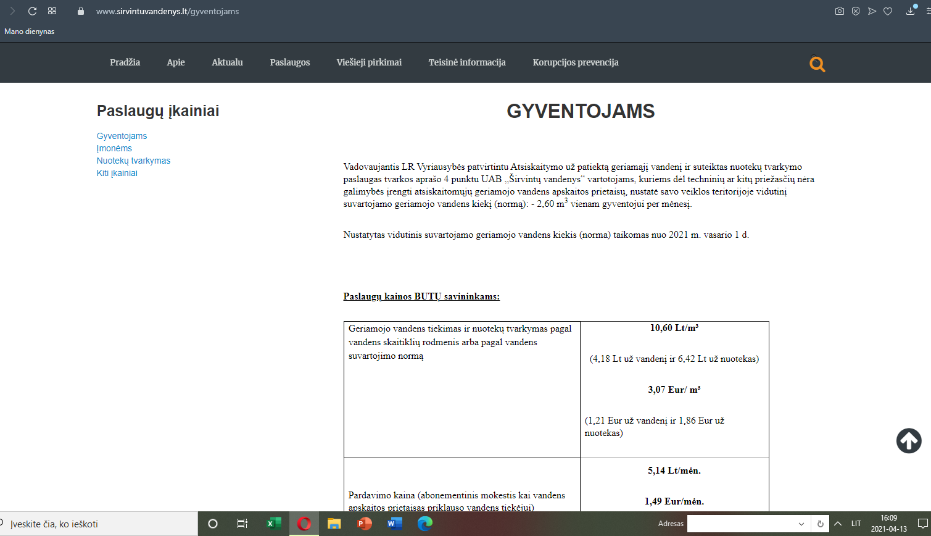Open Microsoft Edge from the taskbar
The height and width of the screenshot is (536, 931).
pos(425,524)
